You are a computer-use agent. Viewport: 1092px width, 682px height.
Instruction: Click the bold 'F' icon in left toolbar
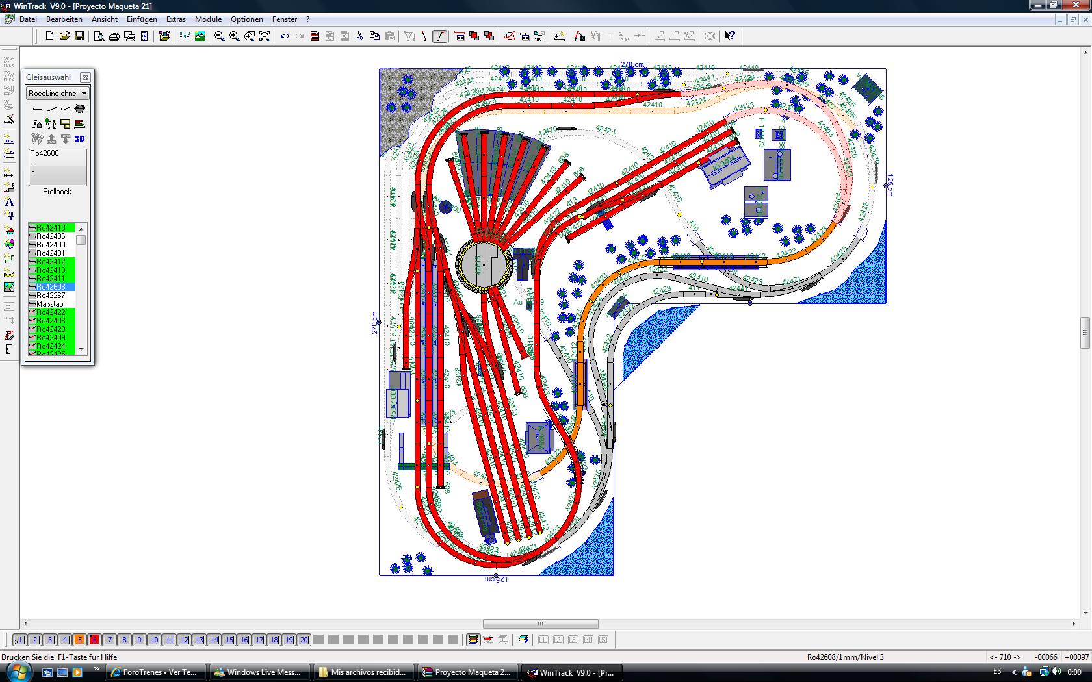pos(9,349)
